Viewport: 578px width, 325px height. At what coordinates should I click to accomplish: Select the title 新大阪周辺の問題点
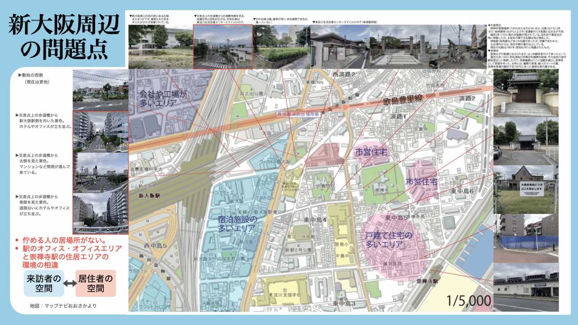point(64,39)
